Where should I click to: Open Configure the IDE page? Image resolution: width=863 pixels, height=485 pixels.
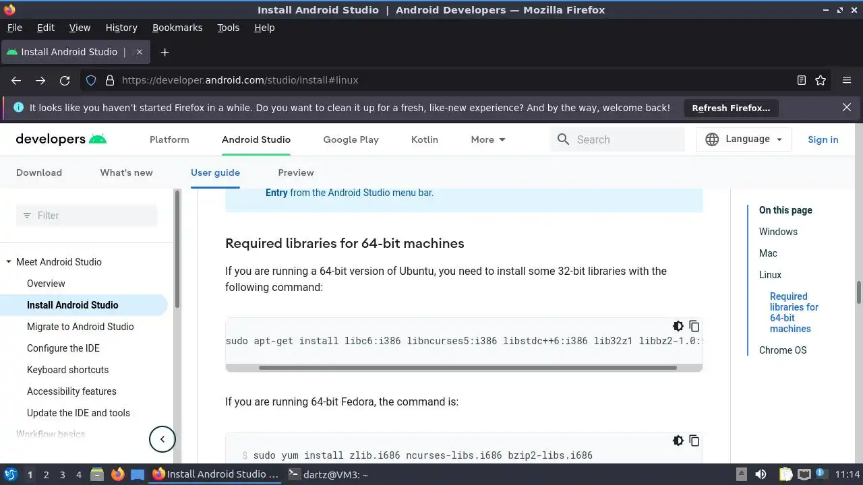click(63, 348)
